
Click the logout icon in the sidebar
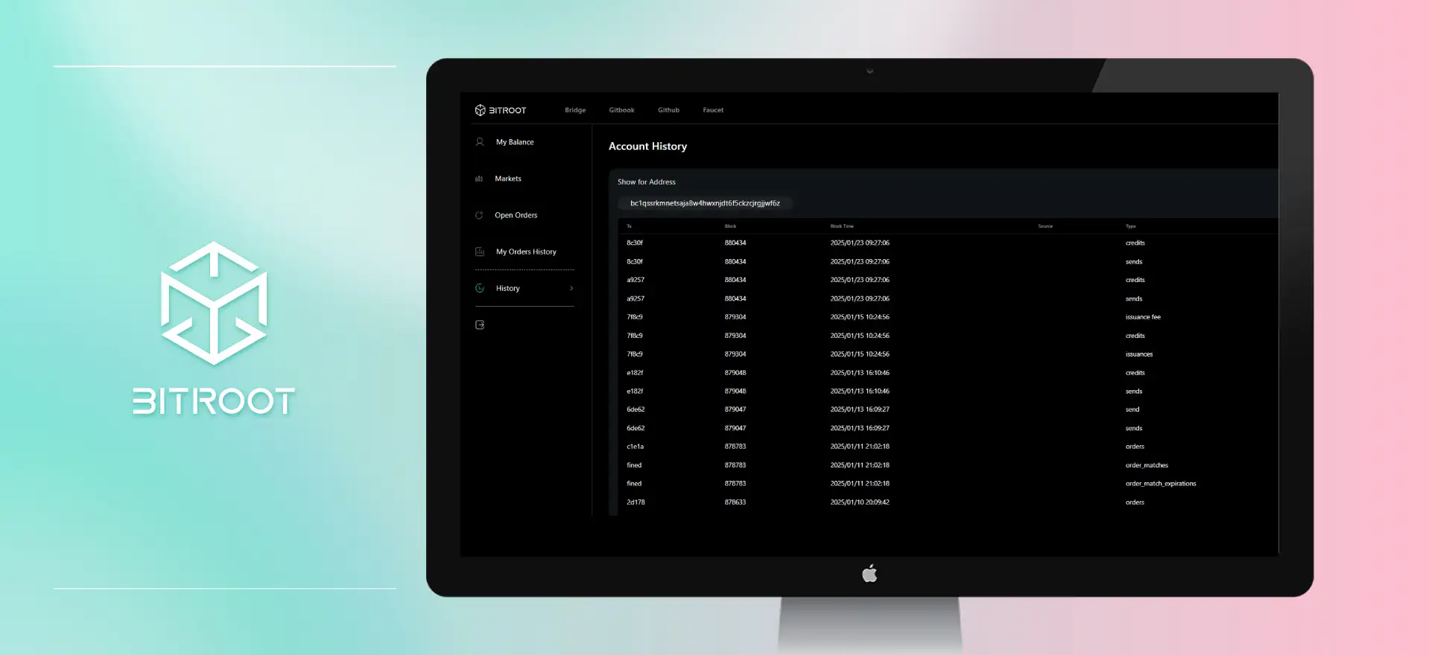[x=480, y=325]
